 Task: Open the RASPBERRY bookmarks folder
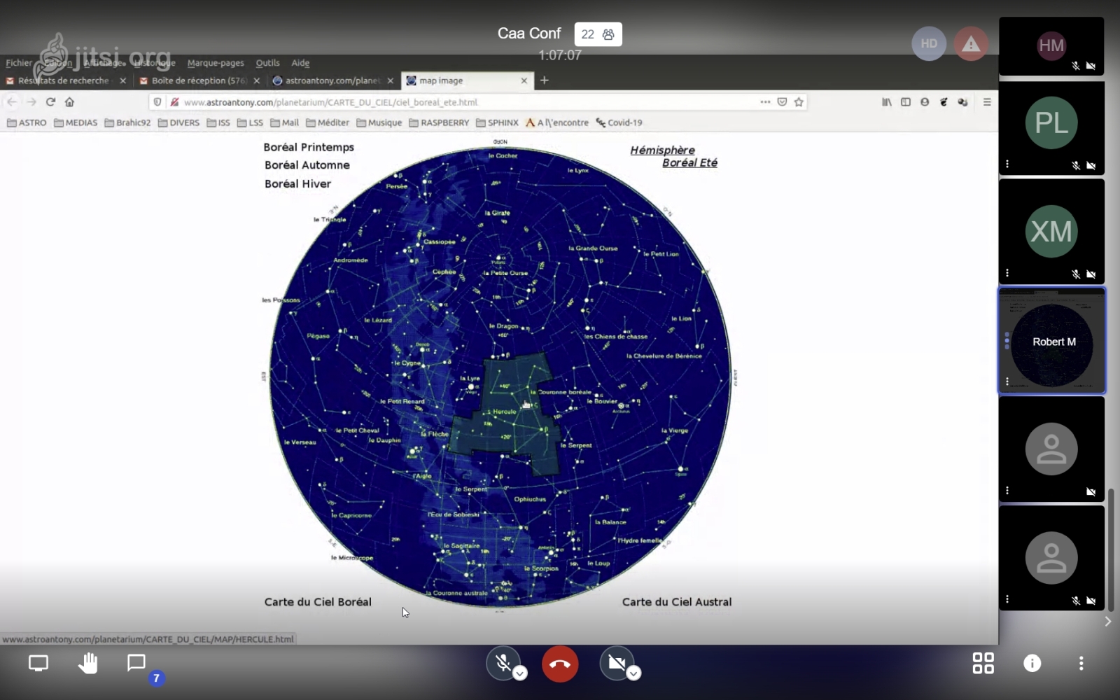pos(439,122)
